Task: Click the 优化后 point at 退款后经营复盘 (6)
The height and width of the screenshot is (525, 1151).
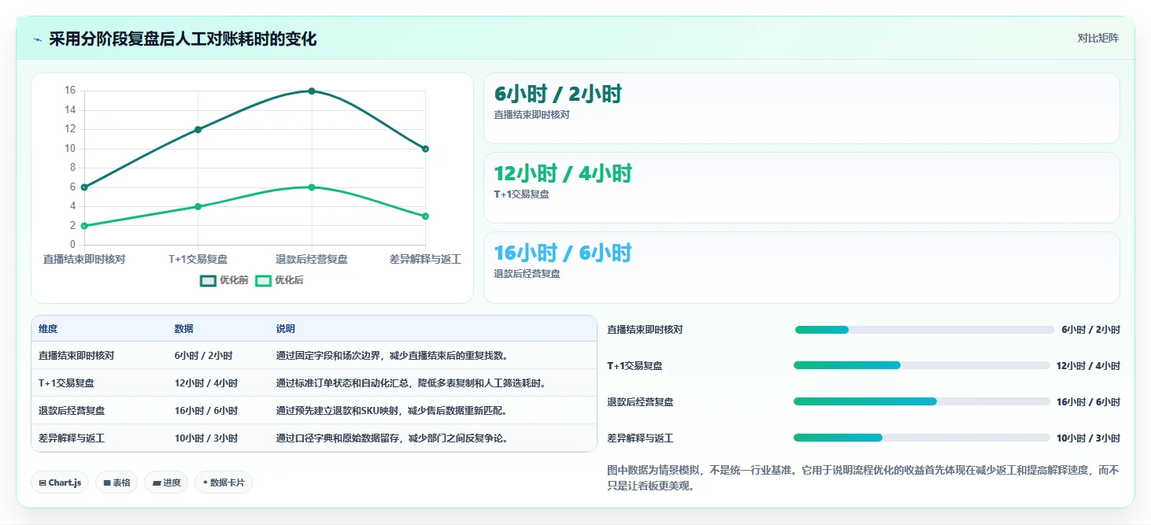Action: (x=312, y=187)
